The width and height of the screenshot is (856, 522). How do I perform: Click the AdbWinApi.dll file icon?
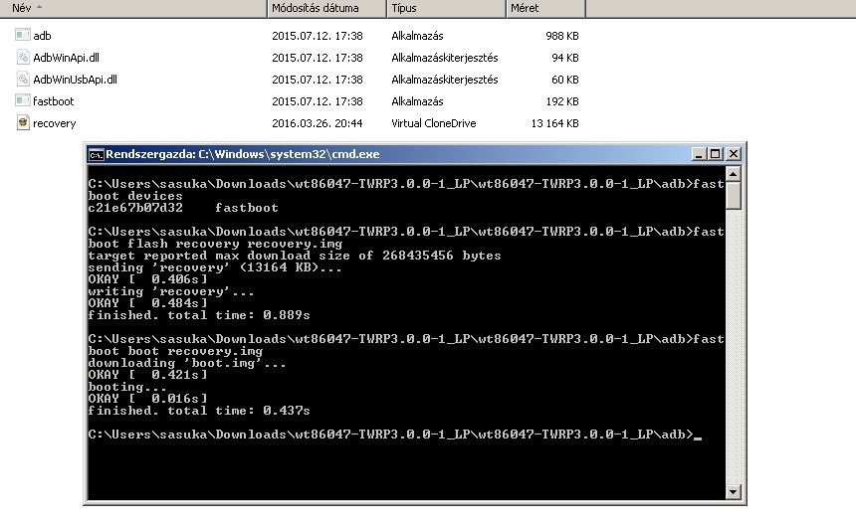pos(22,57)
